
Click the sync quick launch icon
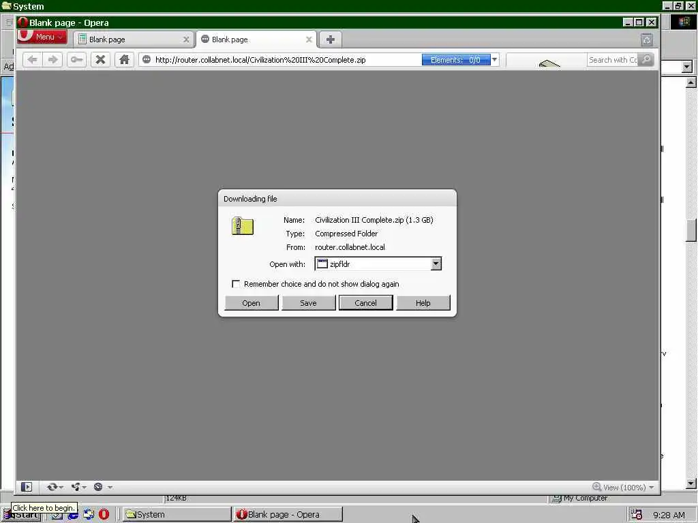coord(89,515)
